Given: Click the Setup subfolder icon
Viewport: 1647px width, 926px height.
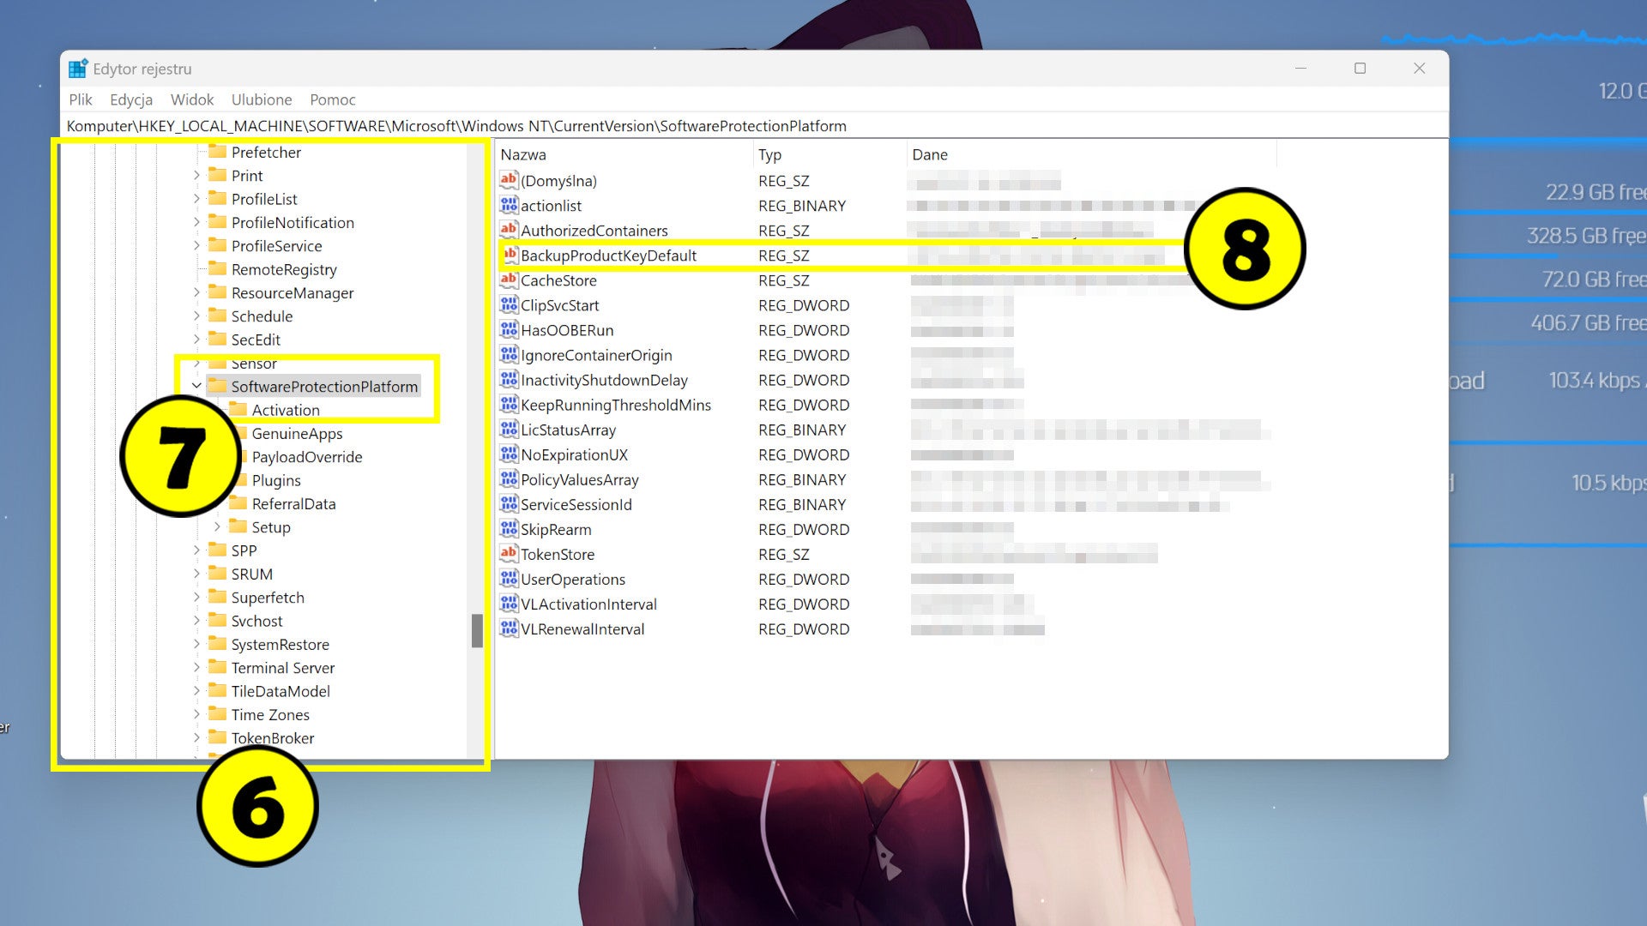Looking at the screenshot, I should click(x=238, y=527).
